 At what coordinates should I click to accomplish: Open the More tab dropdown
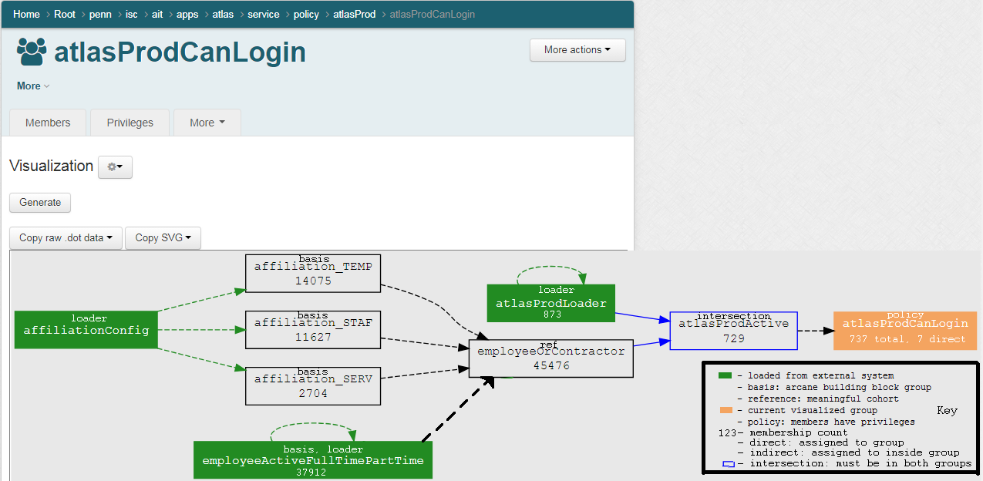(x=207, y=123)
